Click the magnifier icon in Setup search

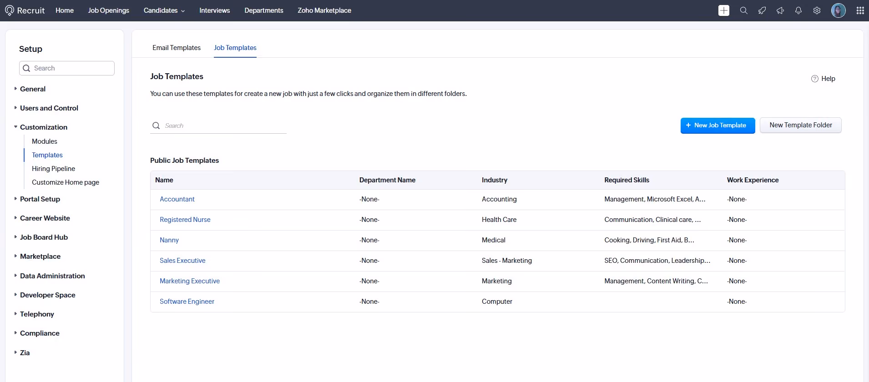(26, 68)
